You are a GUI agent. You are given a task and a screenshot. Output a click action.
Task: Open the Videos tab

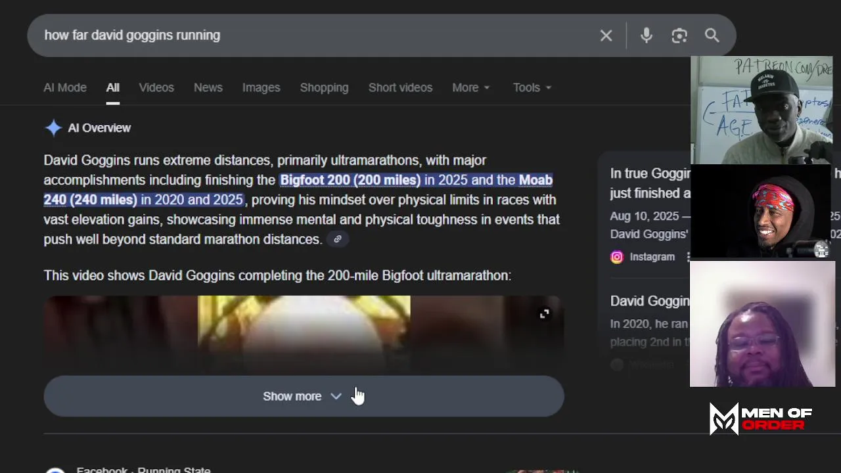click(156, 87)
